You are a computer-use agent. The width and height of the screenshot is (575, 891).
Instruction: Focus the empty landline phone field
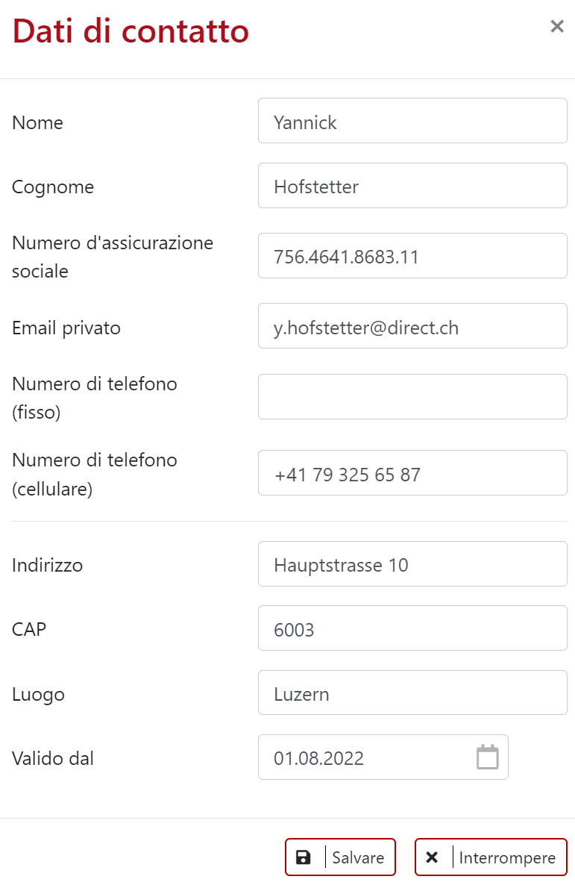412,397
